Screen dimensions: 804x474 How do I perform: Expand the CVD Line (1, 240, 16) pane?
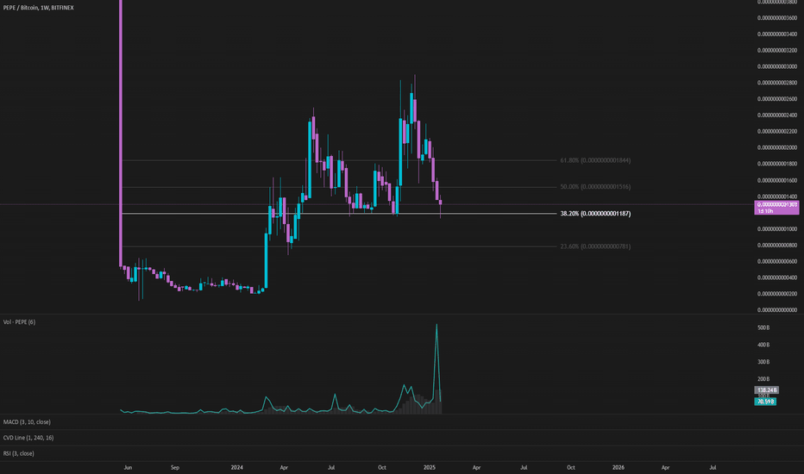pyautogui.click(x=28, y=438)
